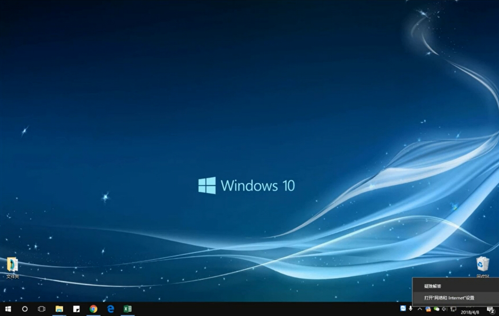Open Cortana search circle

click(x=25, y=309)
